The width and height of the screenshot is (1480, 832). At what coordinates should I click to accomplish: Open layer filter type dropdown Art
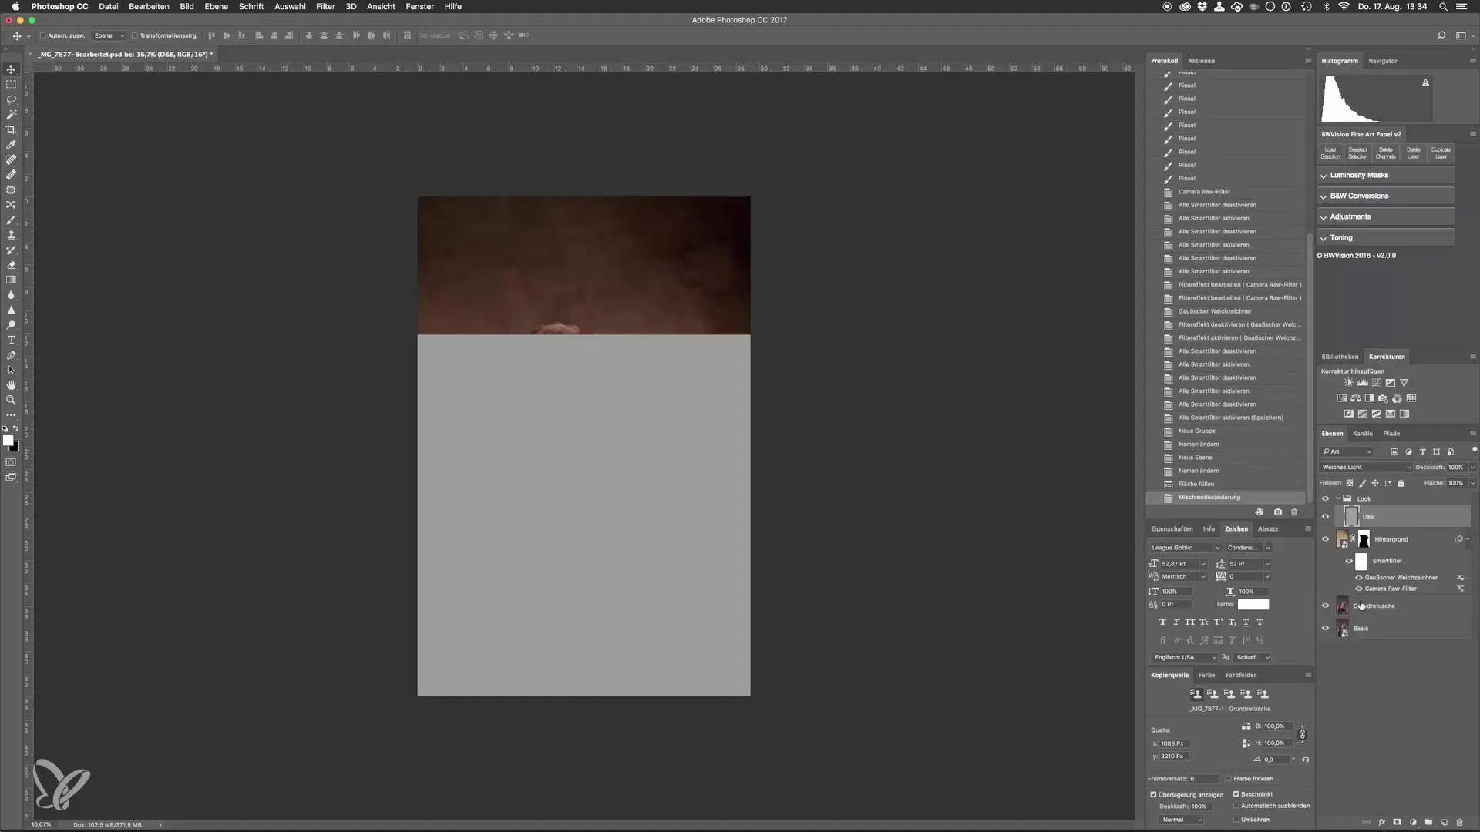point(1347,452)
